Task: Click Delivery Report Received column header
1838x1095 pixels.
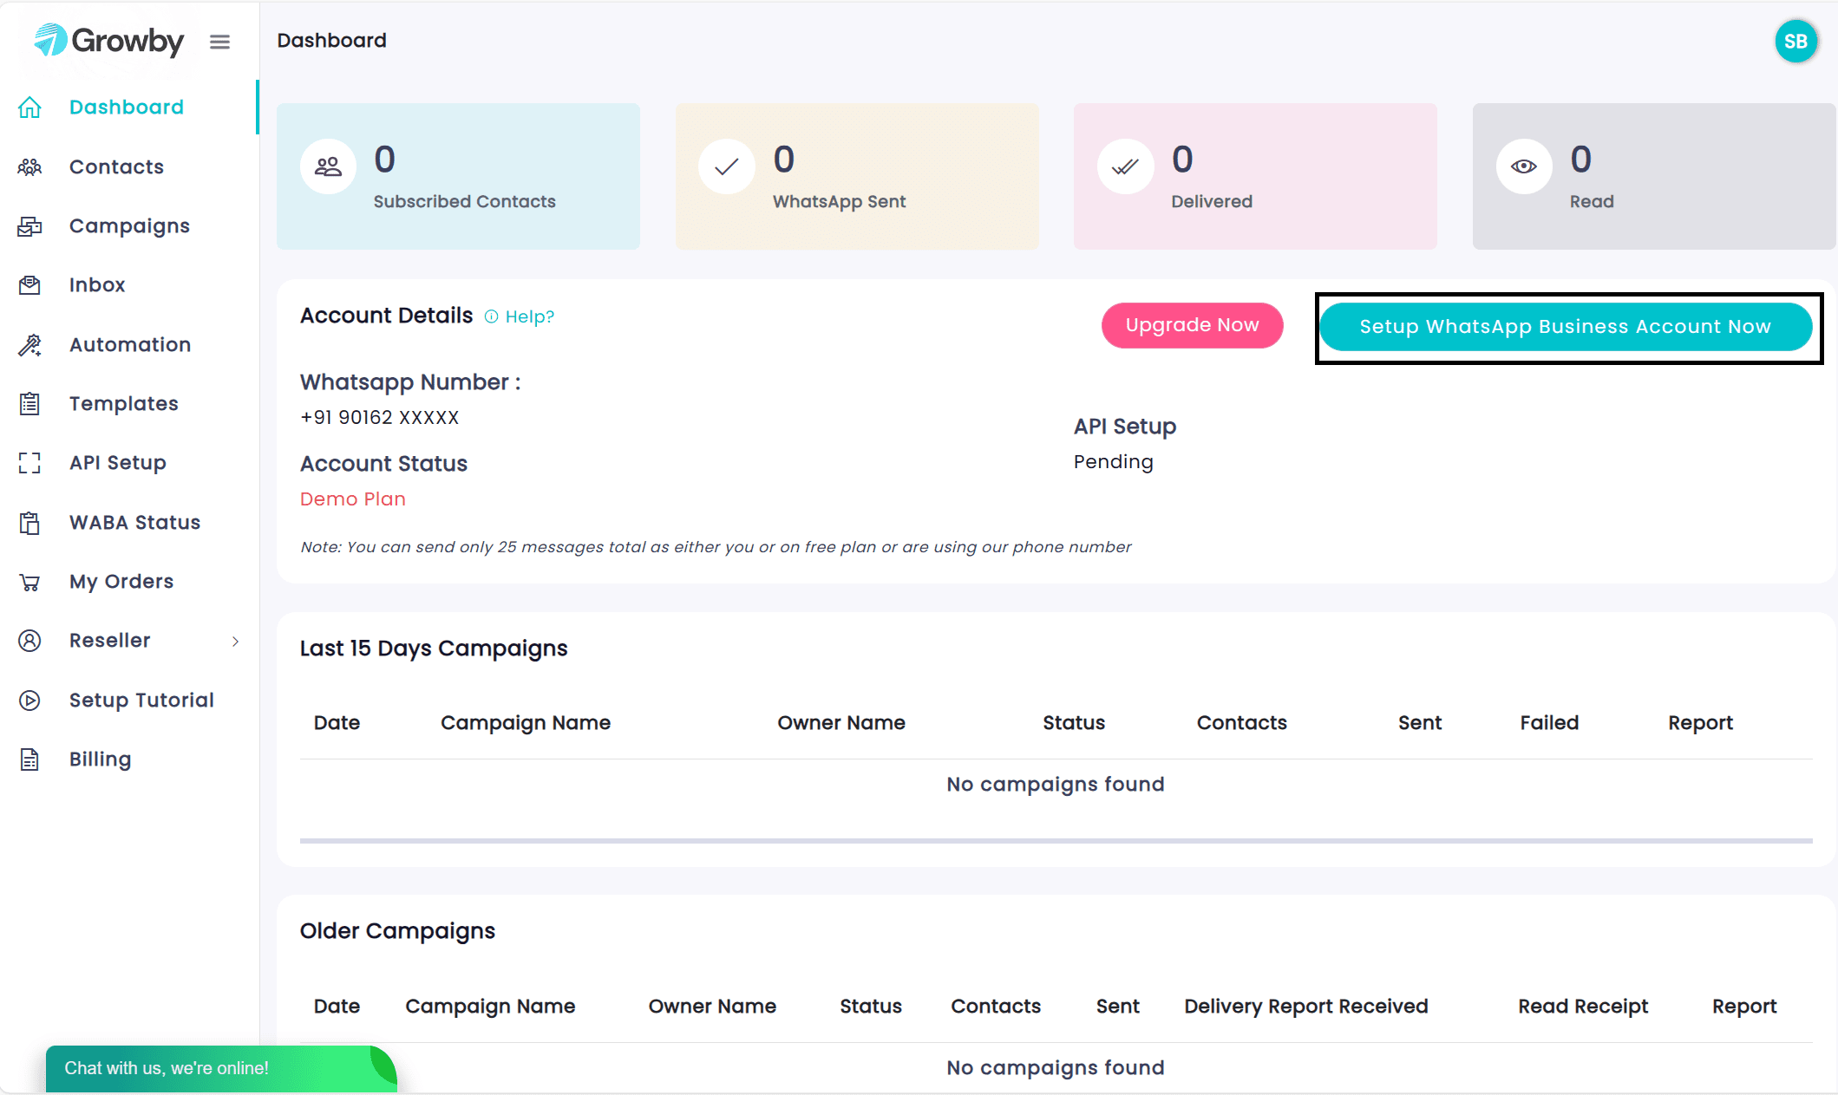Action: 1306,1007
